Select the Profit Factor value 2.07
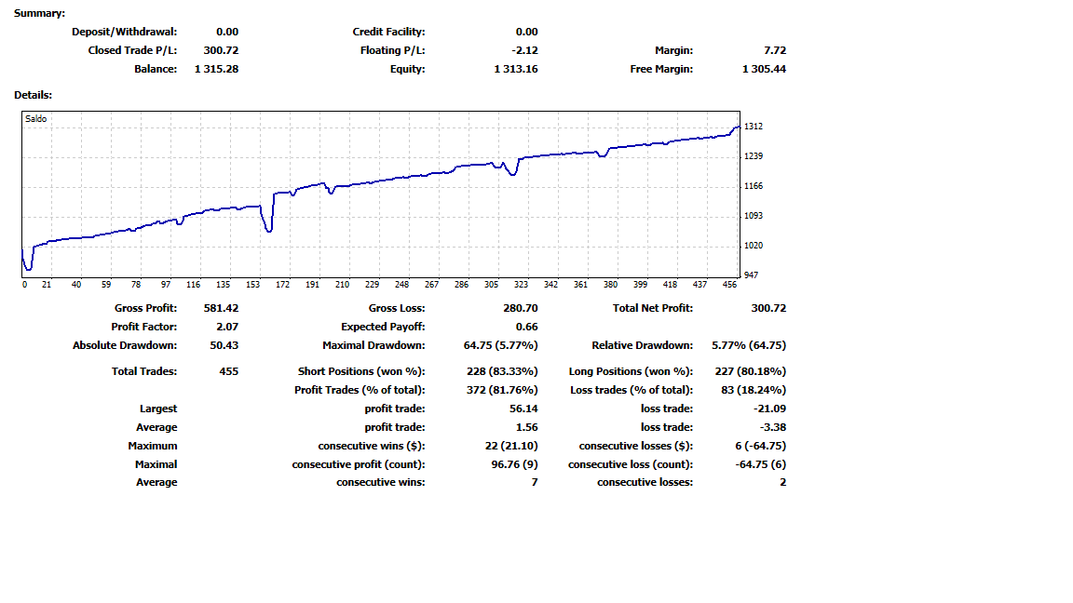 (x=226, y=327)
